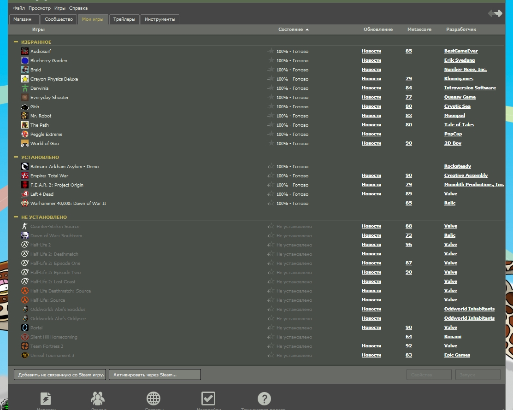The width and height of the screenshot is (513, 410).
Task: Click Добавить не связанную со Steam игру button
Action: (60, 375)
